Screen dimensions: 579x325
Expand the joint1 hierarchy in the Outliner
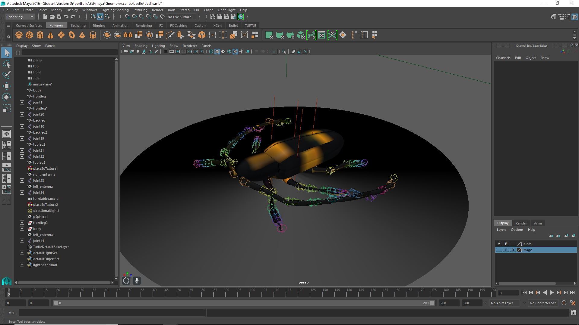[22, 102]
